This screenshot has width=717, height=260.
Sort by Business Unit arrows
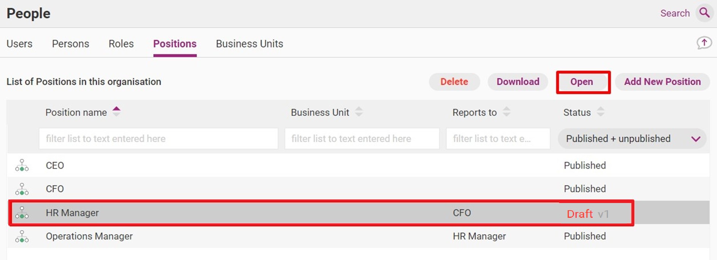point(358,112)
